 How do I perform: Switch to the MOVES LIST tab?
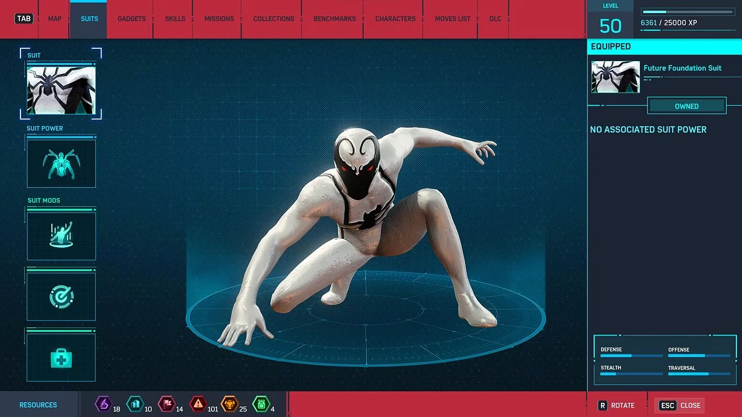click(x=451, y=19)
